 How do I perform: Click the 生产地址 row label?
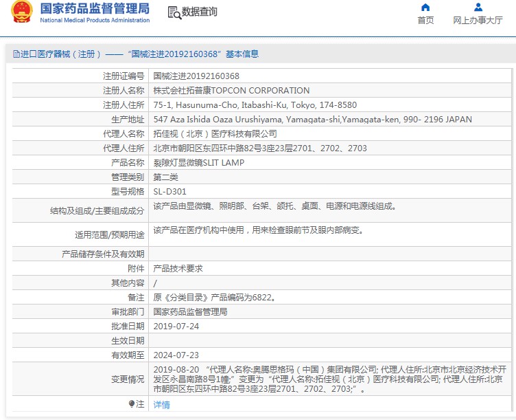[x=128, y=120]
